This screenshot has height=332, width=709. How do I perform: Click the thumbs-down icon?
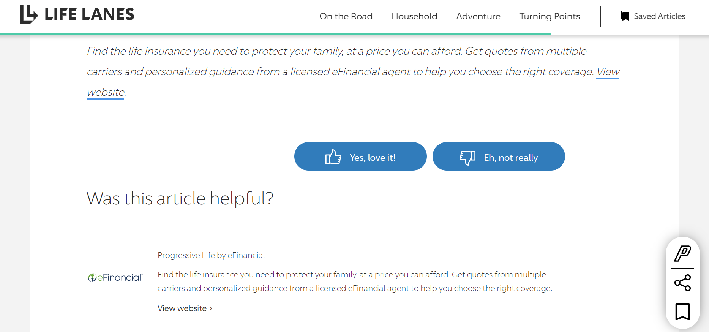point(467,157)
